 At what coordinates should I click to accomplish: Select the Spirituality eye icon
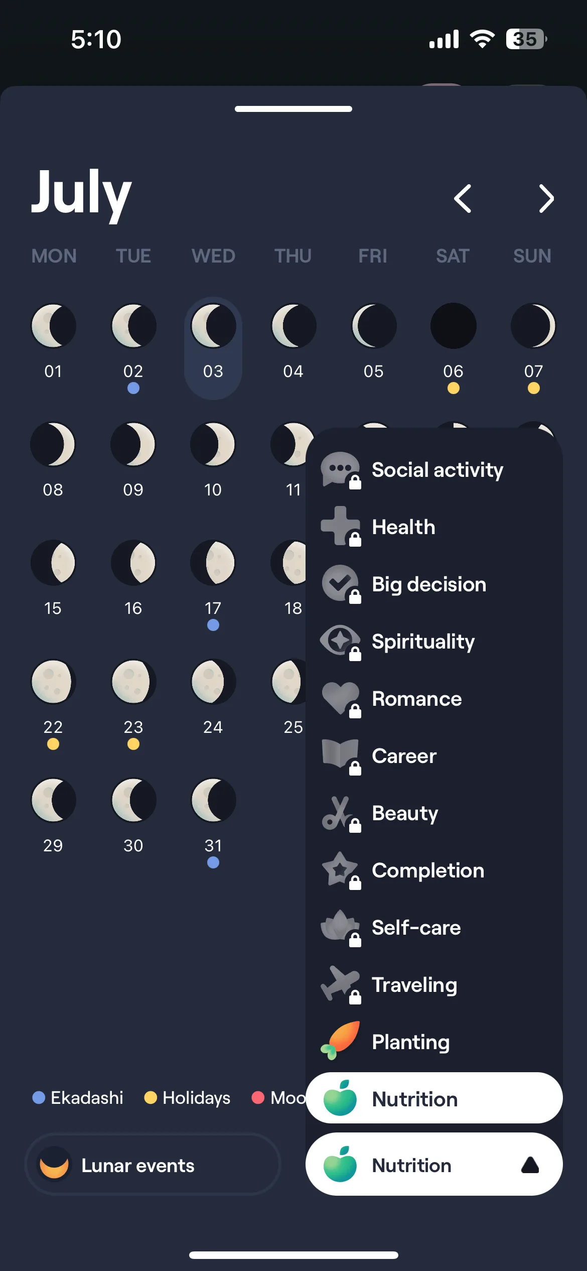pyautogui.click(x=340, y=641)
